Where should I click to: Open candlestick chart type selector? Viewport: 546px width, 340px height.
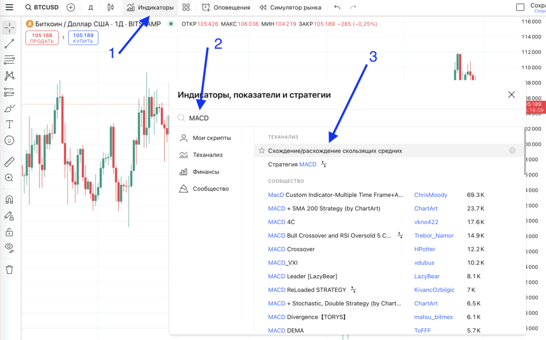click(x=110, y=7)
